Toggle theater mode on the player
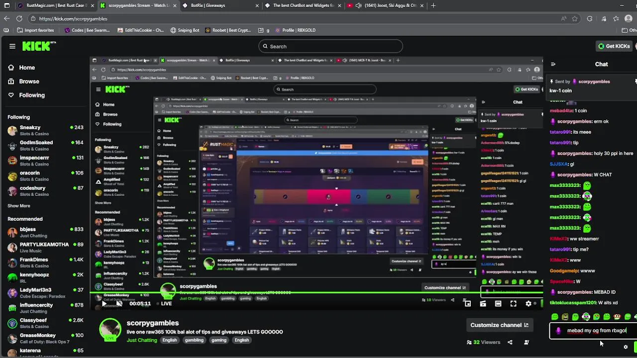Image resolution: width=637 pixels, height=358 pixels. point(498,303)
